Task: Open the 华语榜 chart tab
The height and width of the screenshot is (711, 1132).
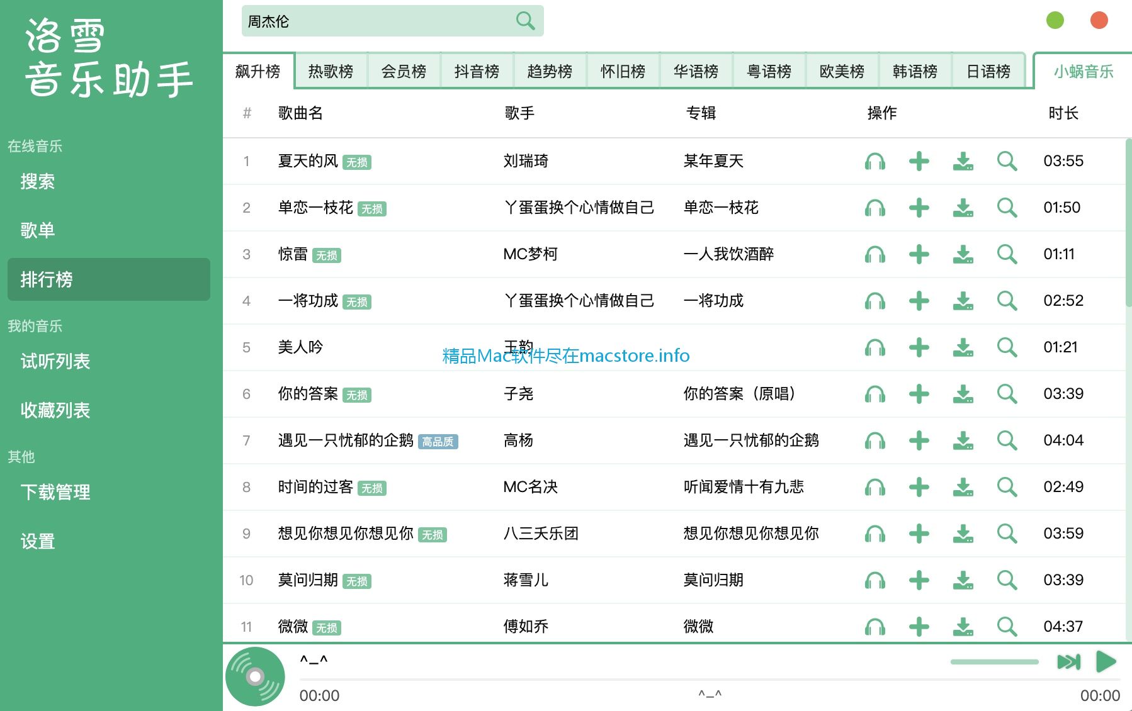Action: [x=696, y=71]
